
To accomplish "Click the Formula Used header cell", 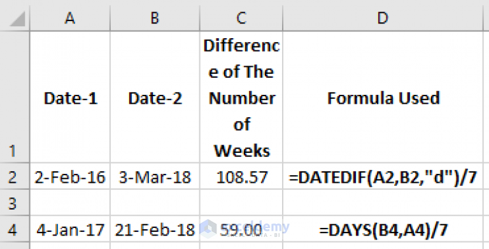I will [x=383, y=97].
